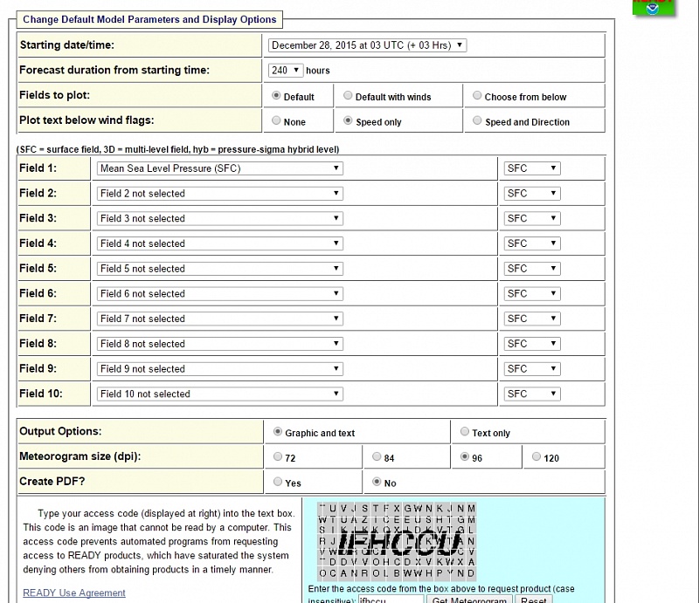
Task: Open the SFC level dropdown for Field 7
Action: [532, 319]
